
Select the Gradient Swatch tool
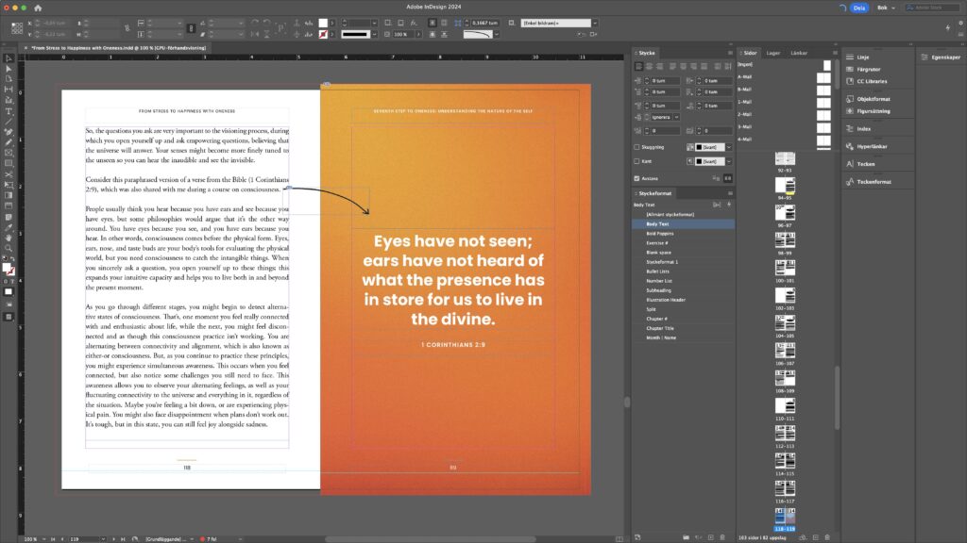[x=8, y=195]
